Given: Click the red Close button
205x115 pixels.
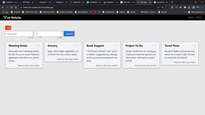Looking at the screenshot, I should tap(8, 28).
